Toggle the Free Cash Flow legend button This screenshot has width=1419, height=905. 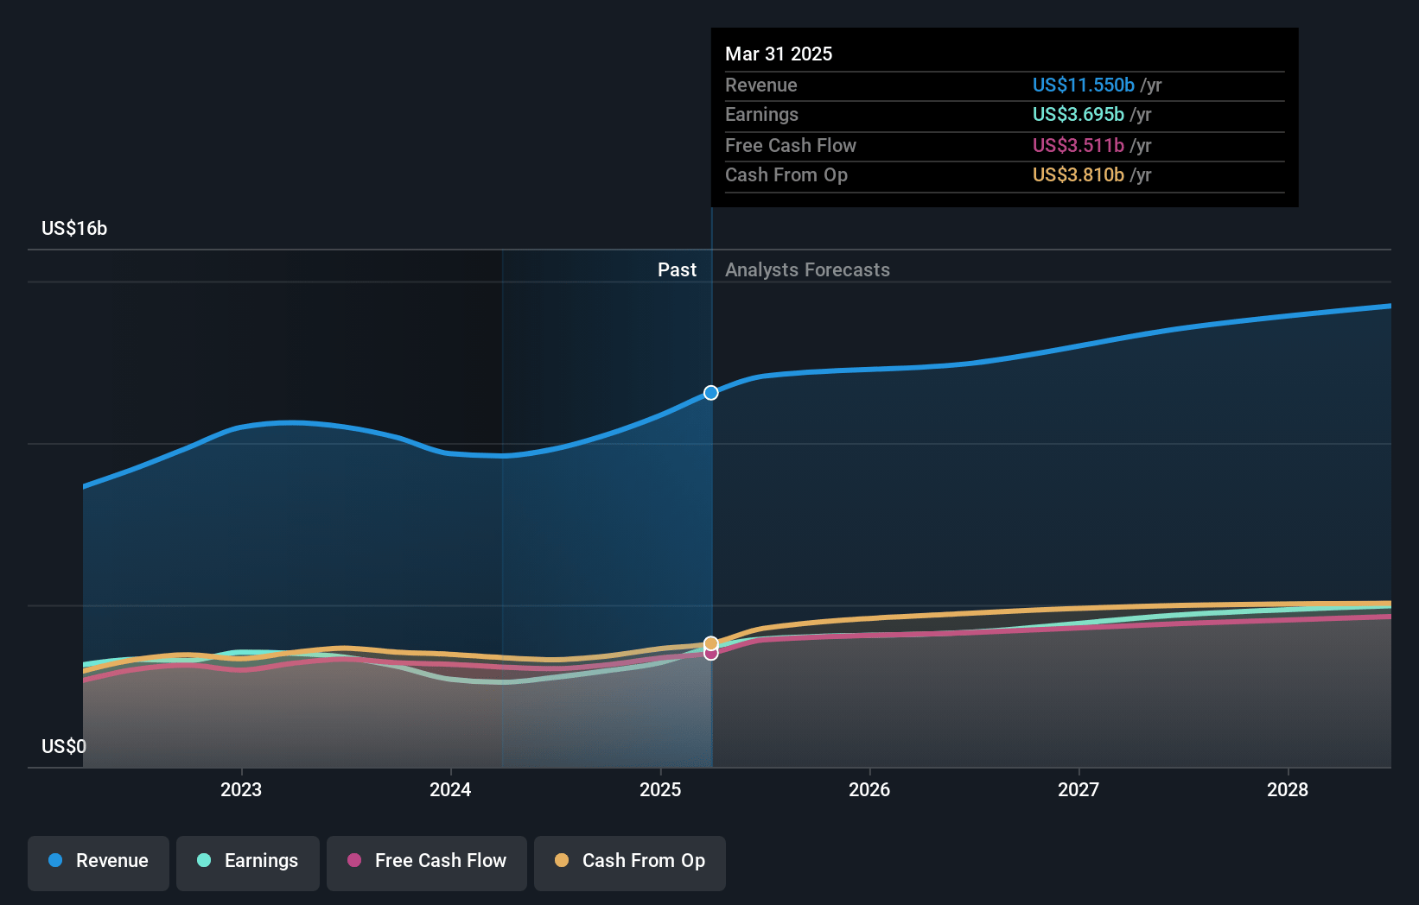[x=427, y=863]
